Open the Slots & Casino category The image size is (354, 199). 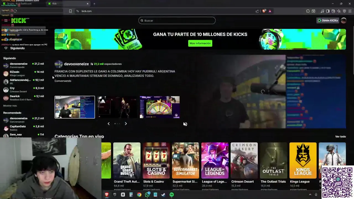(x=156, y=166)
